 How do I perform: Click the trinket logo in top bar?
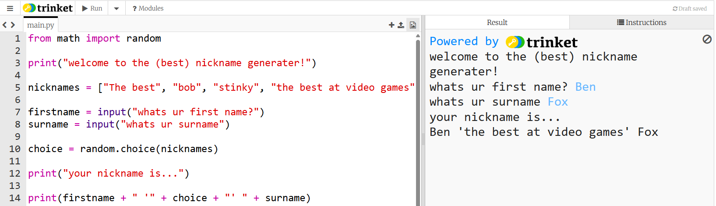coord(48,8)
